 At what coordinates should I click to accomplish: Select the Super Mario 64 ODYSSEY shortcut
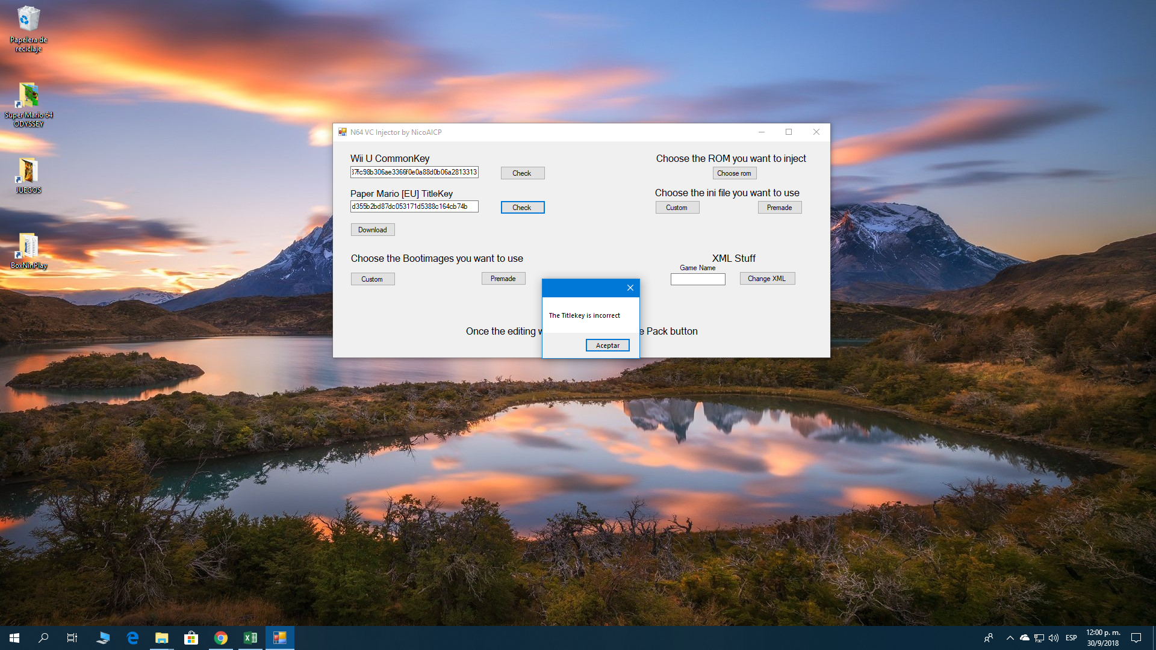pos(28,104)
